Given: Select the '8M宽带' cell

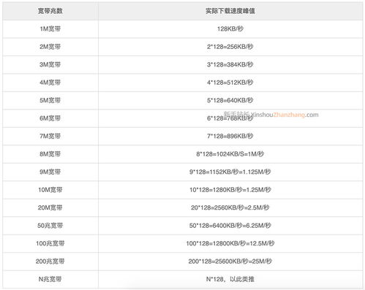Looking at the screenshot, I should click(50, 154).
